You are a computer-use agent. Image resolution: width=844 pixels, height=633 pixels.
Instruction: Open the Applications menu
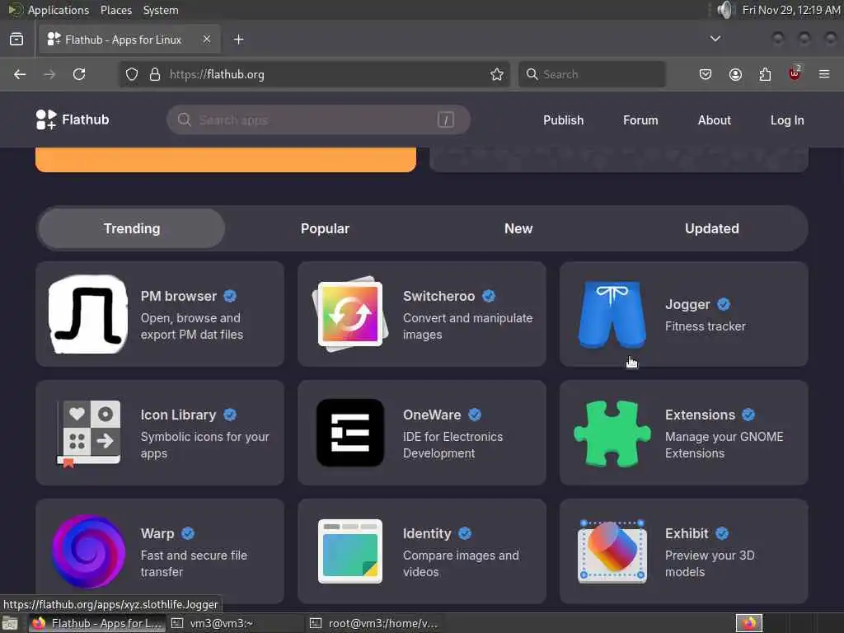59,10
